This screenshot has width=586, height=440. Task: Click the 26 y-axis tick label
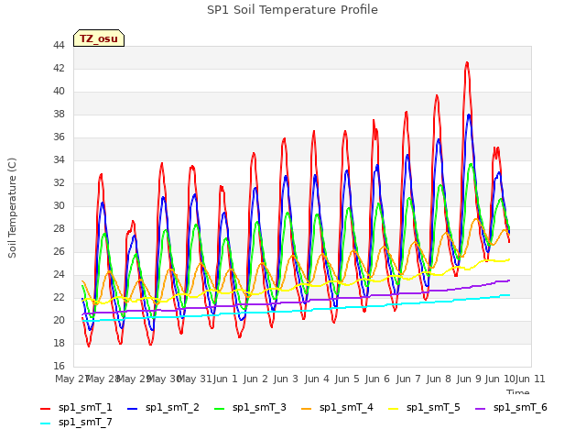(59, 251)
